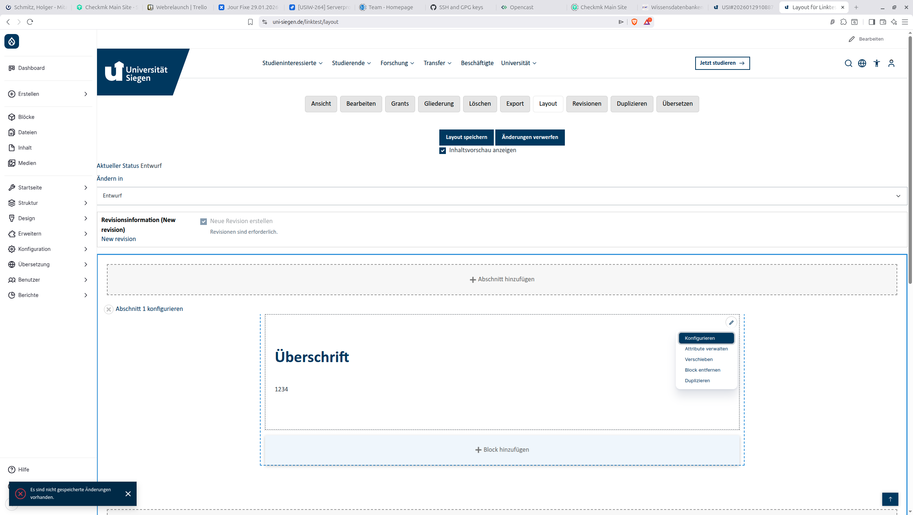
Task: Toggle Neue Revision erstellen checkbox
Action: coord(204,222)
